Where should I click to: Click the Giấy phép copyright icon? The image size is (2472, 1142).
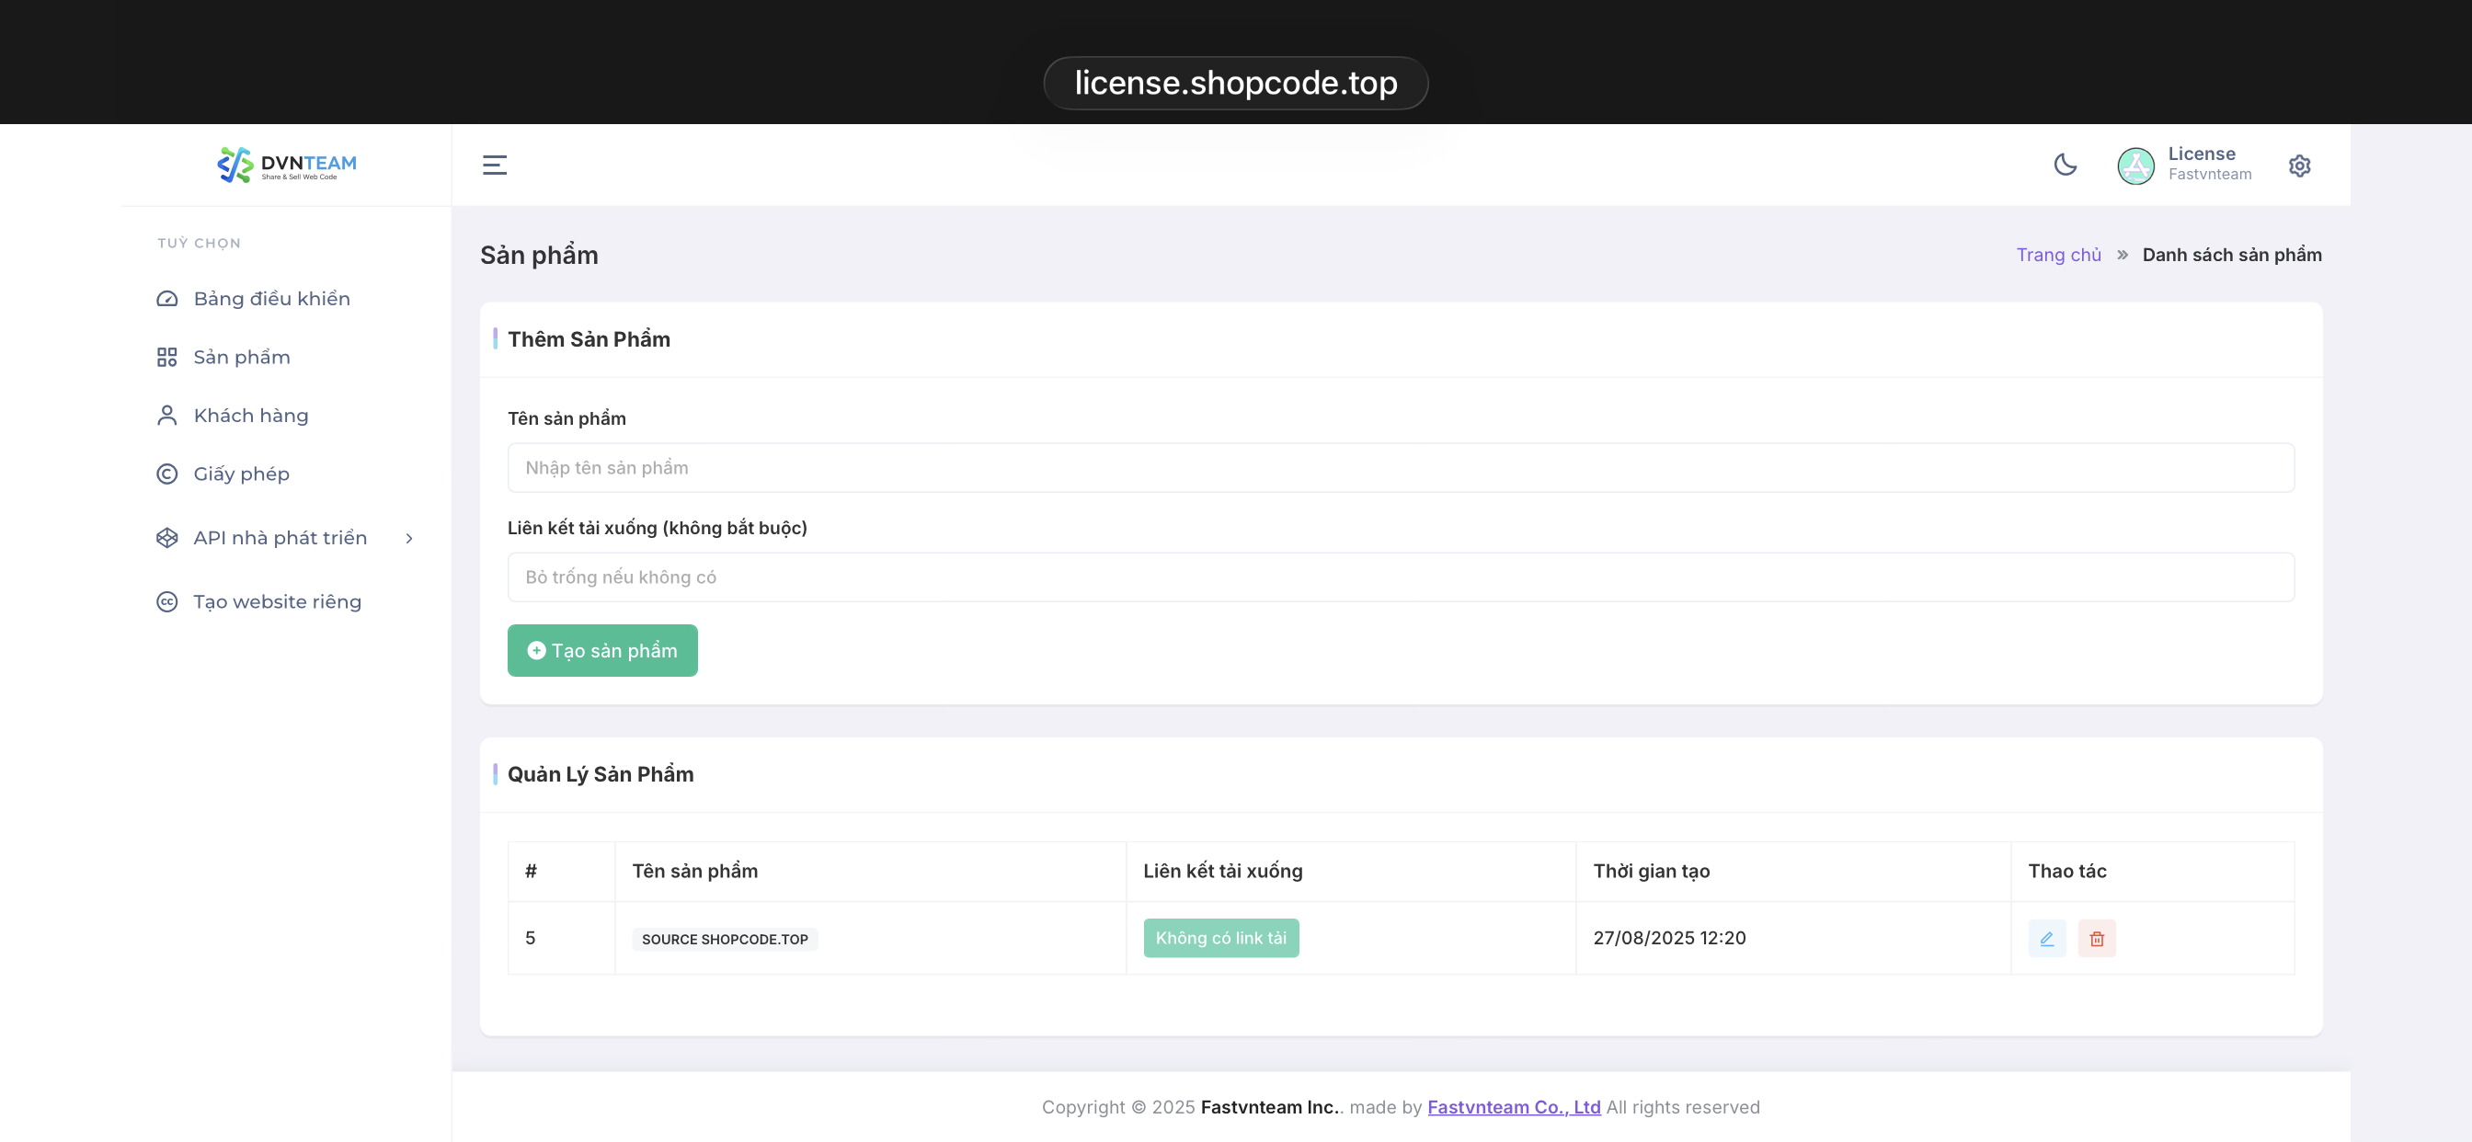pos(167,474)
